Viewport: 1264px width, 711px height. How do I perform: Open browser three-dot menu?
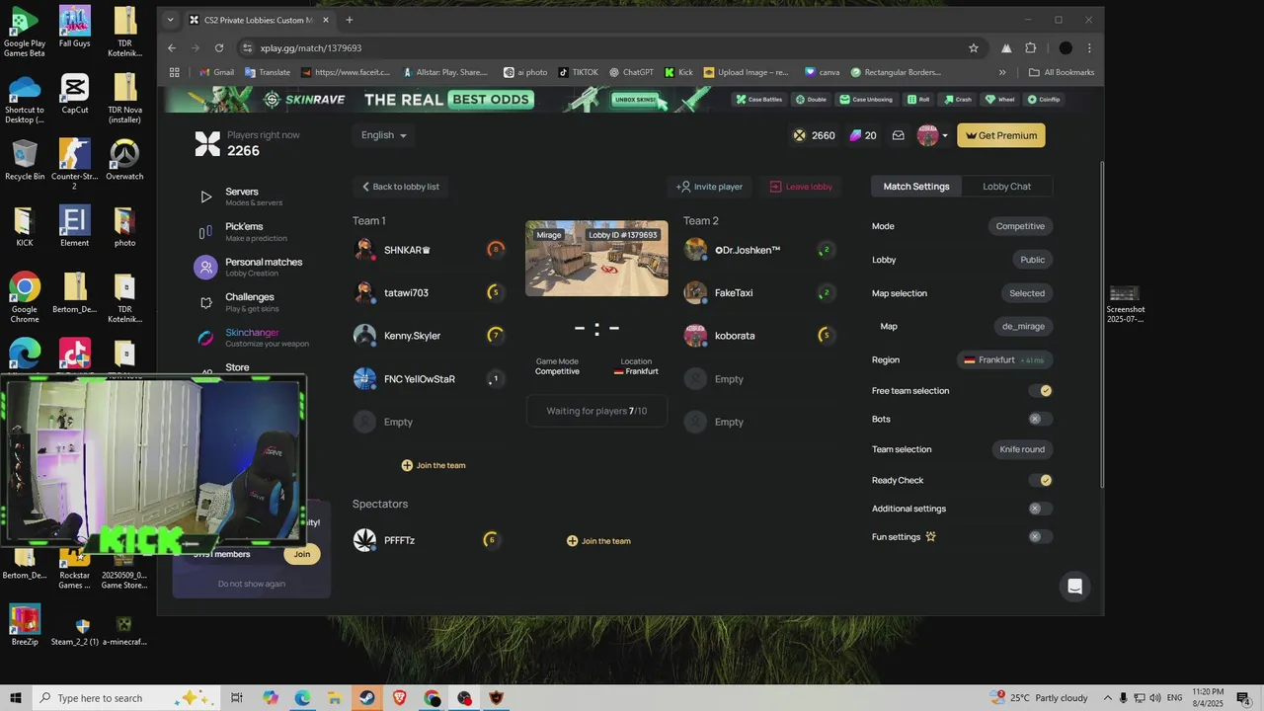pos(1090,47)
